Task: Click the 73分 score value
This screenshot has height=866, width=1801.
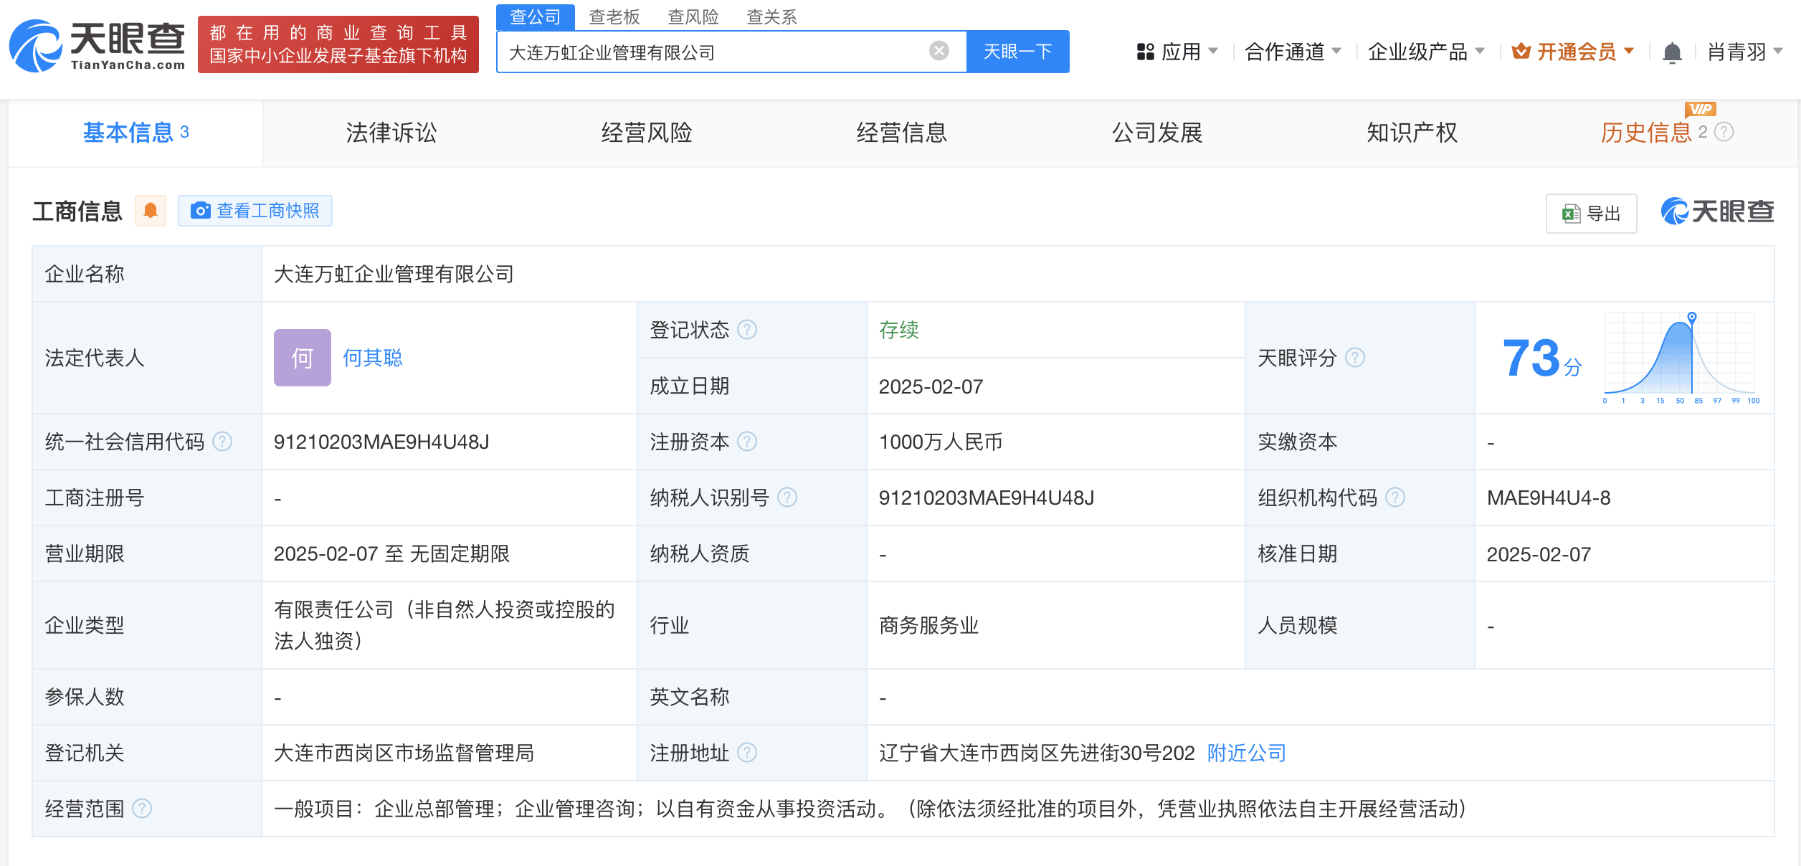Action: coord(1541,358)
